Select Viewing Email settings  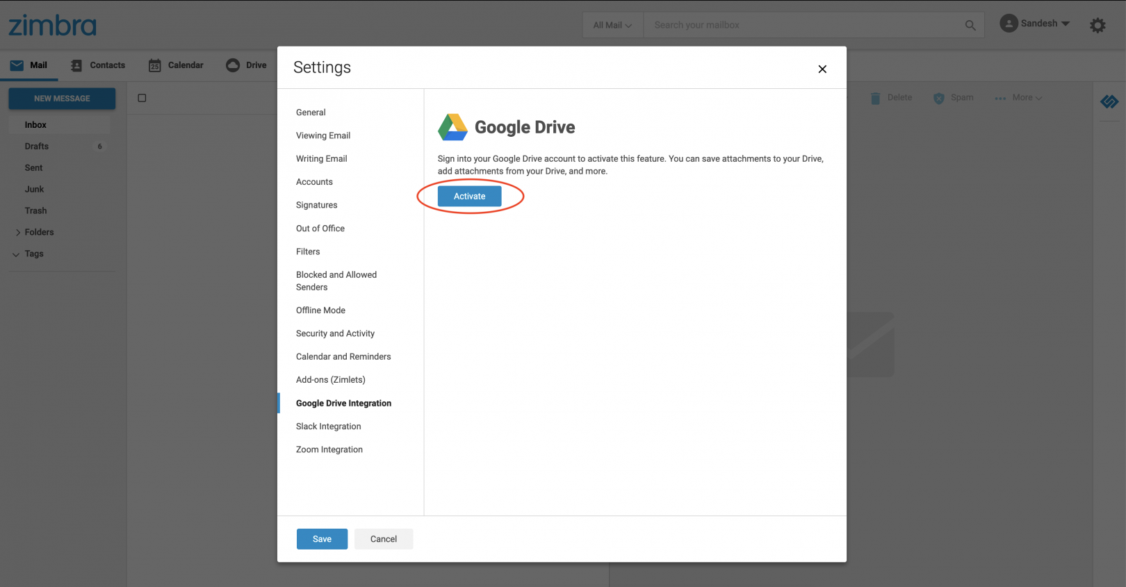click(323, 135)
